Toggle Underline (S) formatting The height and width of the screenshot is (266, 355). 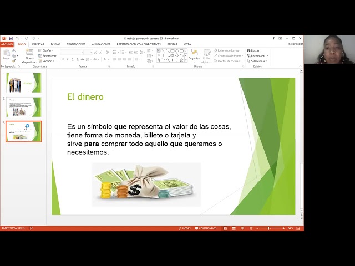click(73, 59)
